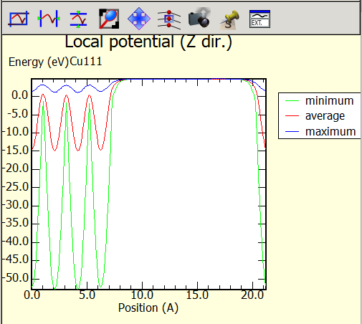Open the data point selection tool
Image resolution: width=362 pixels, height=324 pixels.
pos(169,19)
